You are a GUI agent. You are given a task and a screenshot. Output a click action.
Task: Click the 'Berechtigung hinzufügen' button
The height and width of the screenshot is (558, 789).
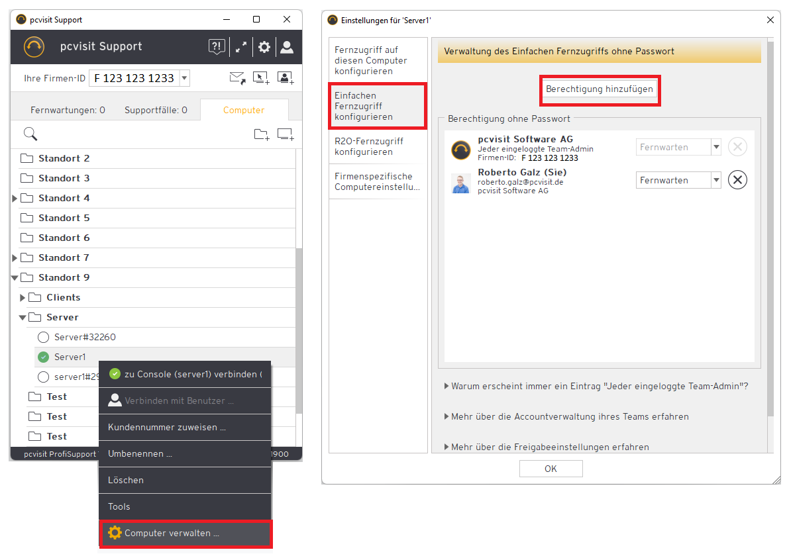[599, 89]
